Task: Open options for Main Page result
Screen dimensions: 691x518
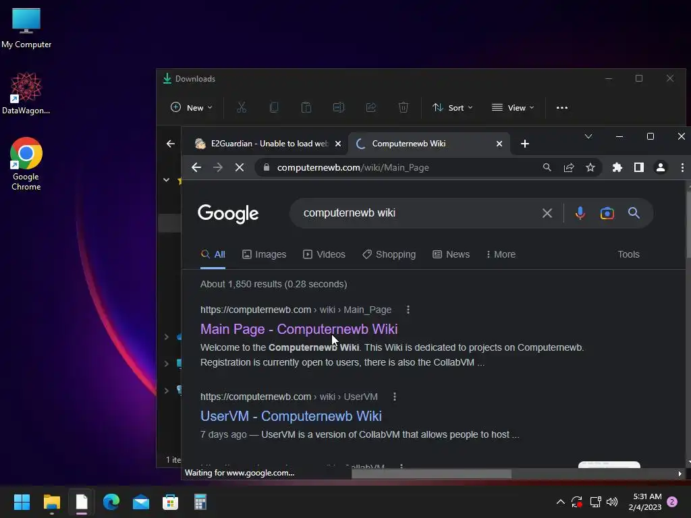Action: pyautogui.click(x=408, y=310)
